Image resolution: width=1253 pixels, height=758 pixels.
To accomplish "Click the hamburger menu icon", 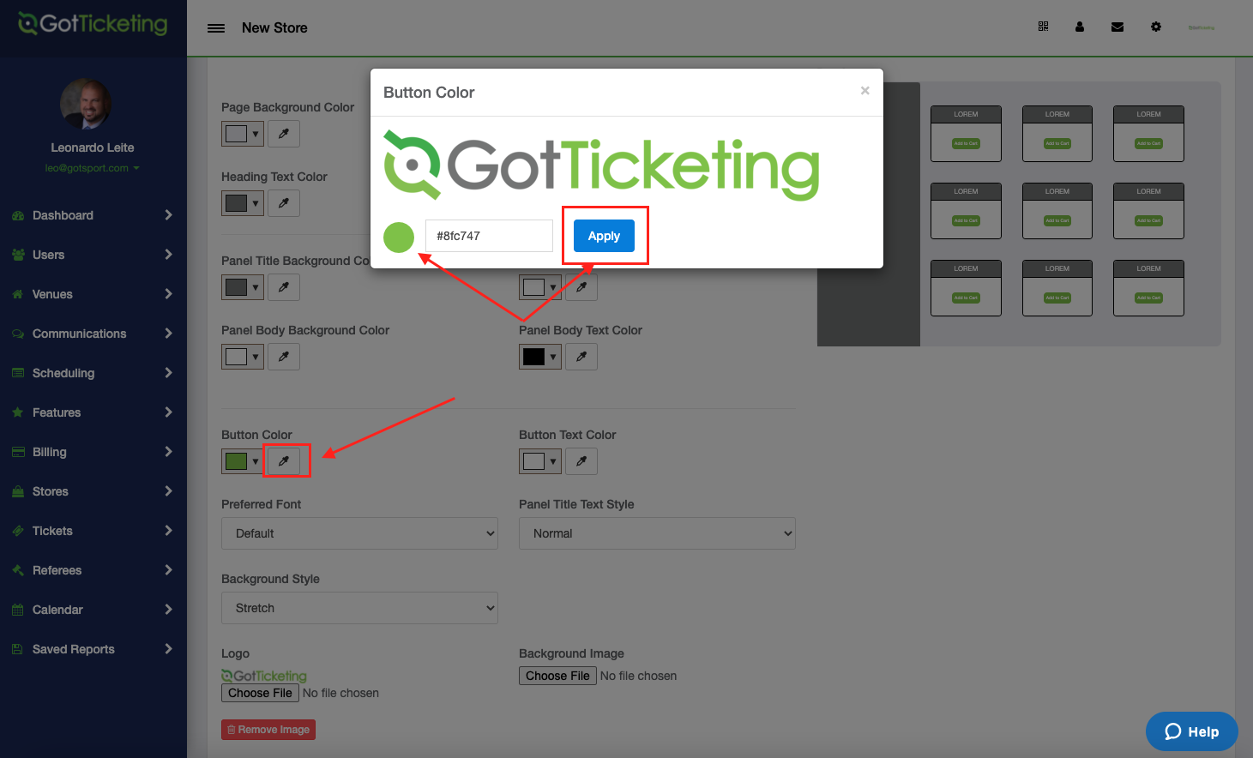I will [x=216, y=28].
